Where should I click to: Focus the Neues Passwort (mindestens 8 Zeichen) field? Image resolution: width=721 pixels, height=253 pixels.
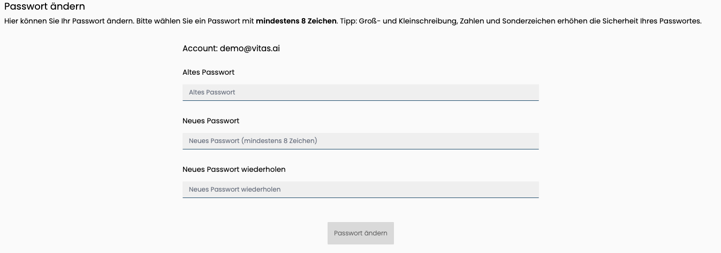(360, 141)
